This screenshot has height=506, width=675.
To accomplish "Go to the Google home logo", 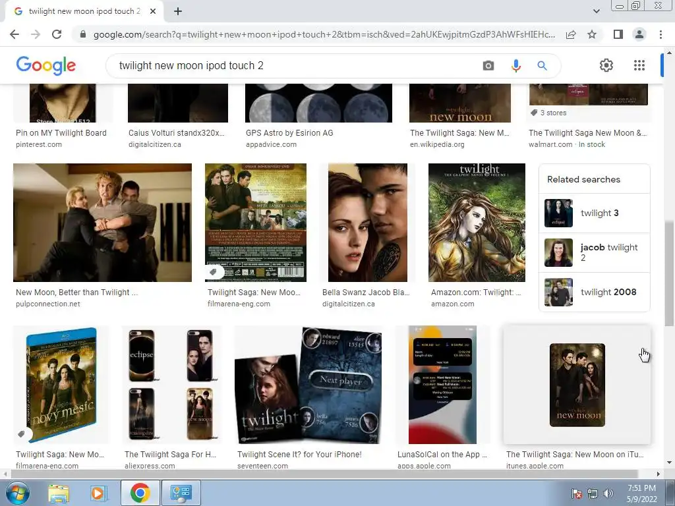I will (x=46, y=65).
